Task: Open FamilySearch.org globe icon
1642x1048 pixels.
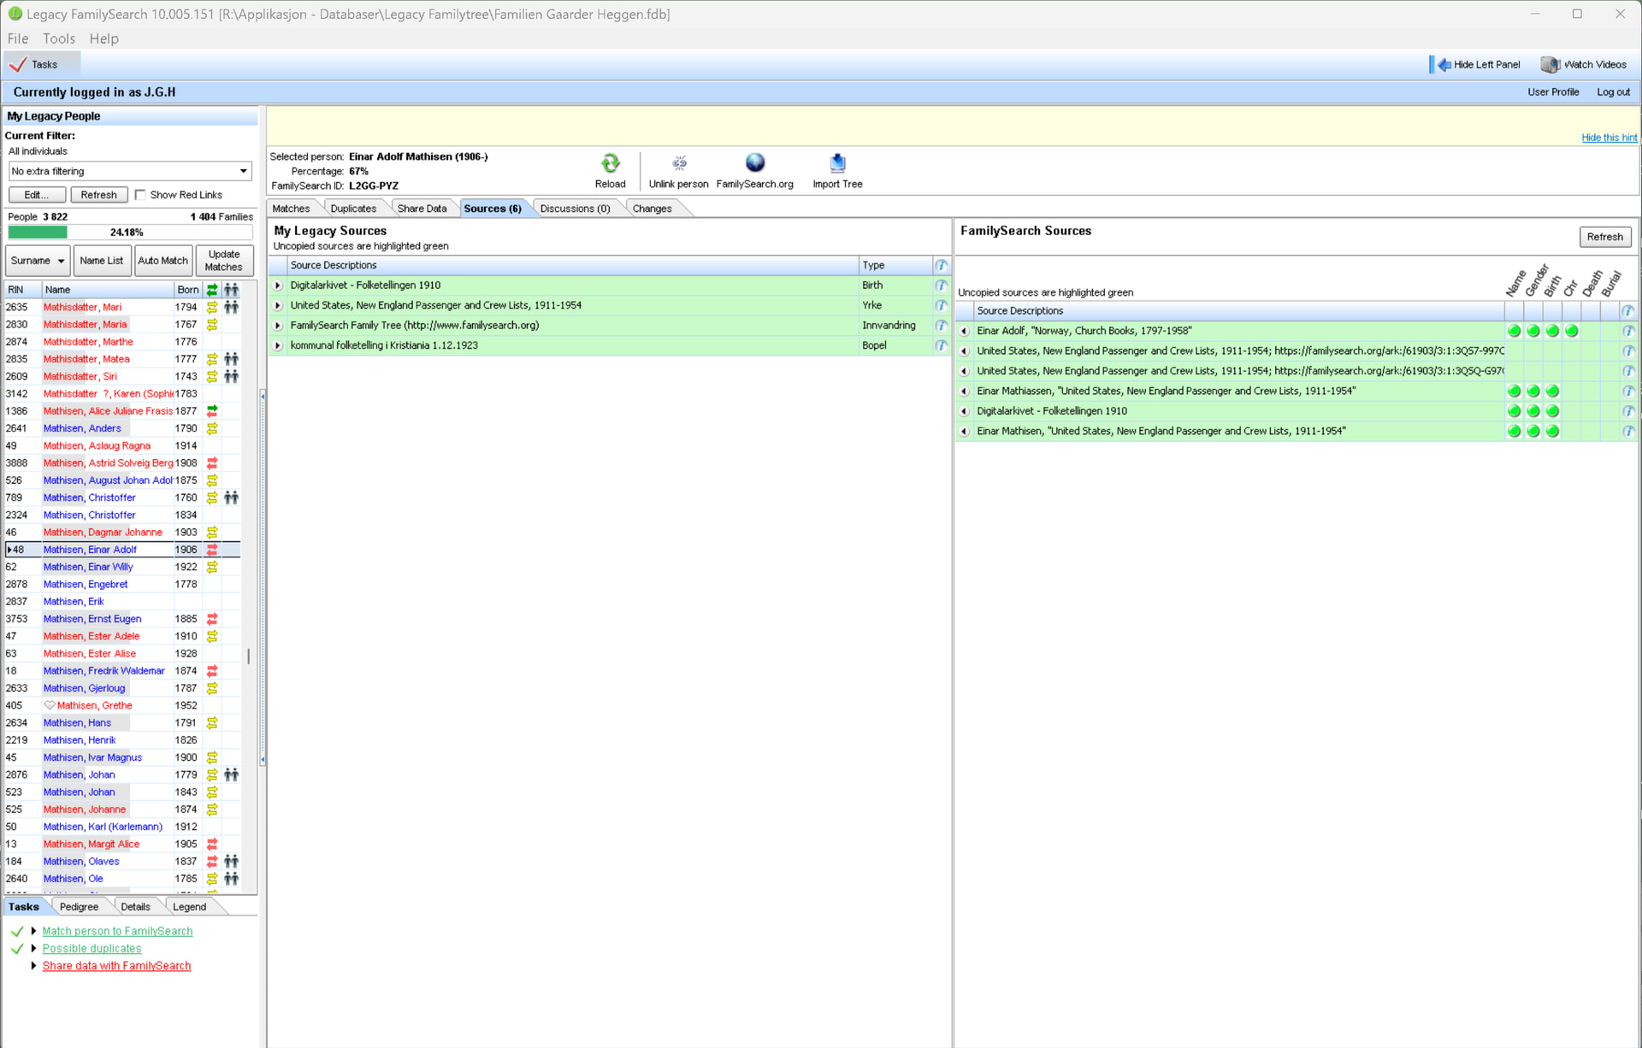Action: (754, 162)
